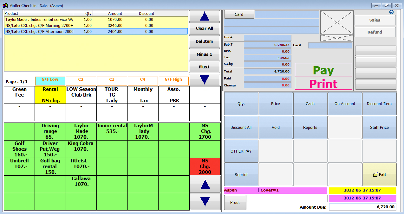Add Golf Shoes 160.- product
Screen dimensions: 404x214
[19, 149]
